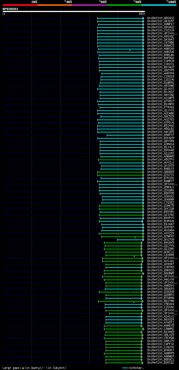Click the BP038261 query name
The width and height of the screenshot is (179, 370).
(10, 9)
